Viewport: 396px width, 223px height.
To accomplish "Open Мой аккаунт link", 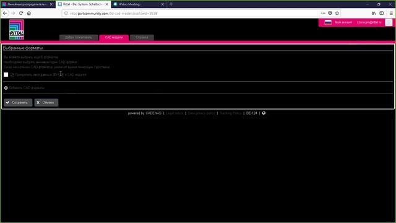I will (x=343, y=22).
